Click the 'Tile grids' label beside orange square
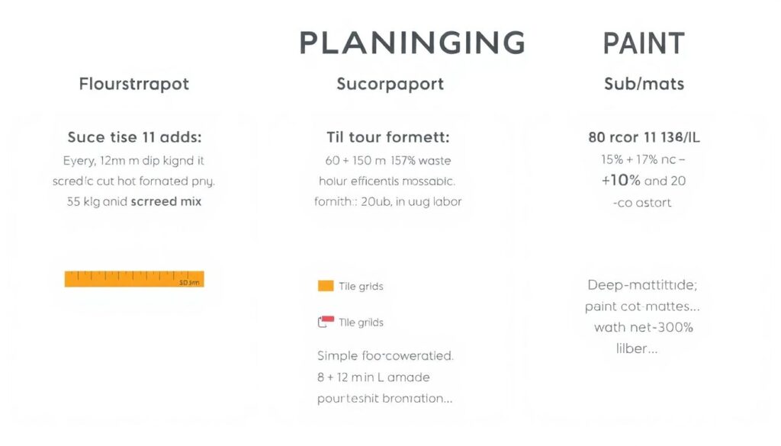Image resolution: width=781 pixels, height=446 pixels. click(361, 287)
